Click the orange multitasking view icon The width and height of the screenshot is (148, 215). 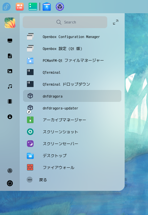coord(20,7)
